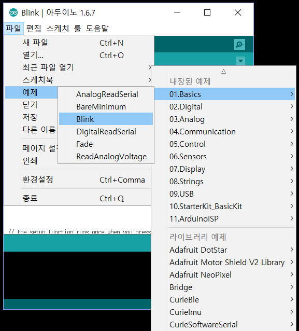Screen dimensions: 299x331
Task: Open the ReadAnalogVoltage example
Action: (x=106, y=157)
